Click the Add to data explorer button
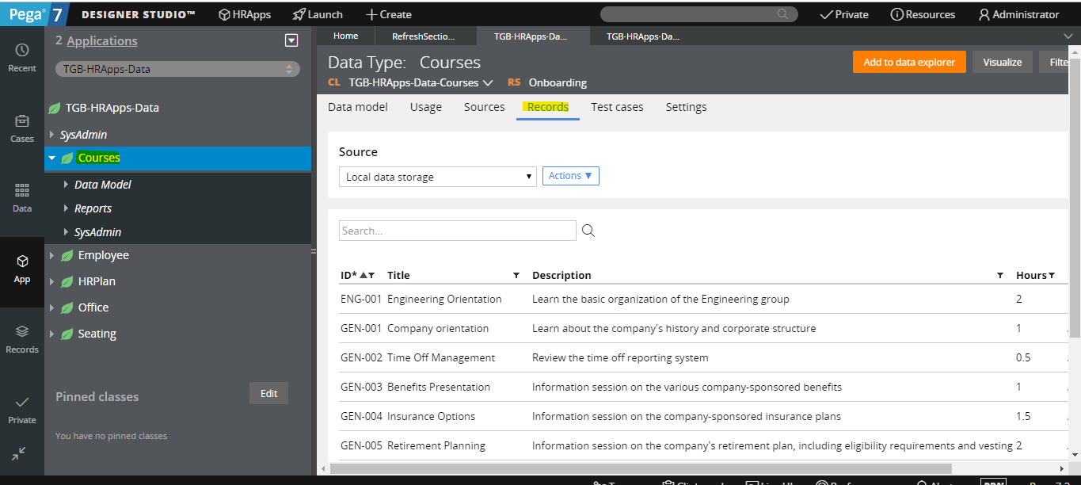Screen dimensions: 1081x485 pyautogui.click(x=909, y=61)
